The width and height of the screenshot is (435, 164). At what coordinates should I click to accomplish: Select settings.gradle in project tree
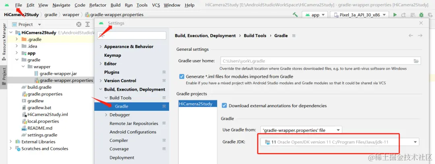[42, 135]
